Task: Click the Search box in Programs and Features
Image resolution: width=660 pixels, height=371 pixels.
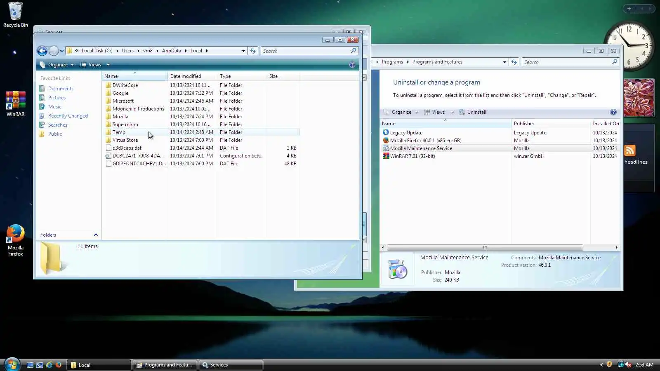Action: point(570,62)
